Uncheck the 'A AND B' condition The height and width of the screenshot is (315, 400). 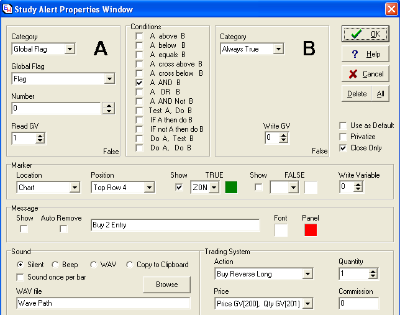point(139,83)
